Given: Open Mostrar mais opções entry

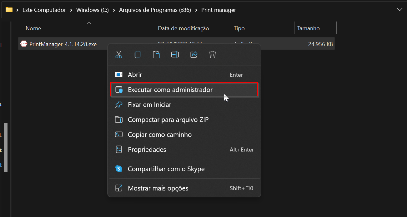Looking at the screenshot, I should pyautogui.click(x=184, y=188).
